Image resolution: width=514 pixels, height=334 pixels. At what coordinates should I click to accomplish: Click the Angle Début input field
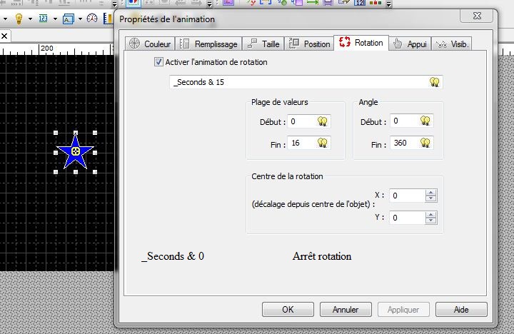(403, 121)
